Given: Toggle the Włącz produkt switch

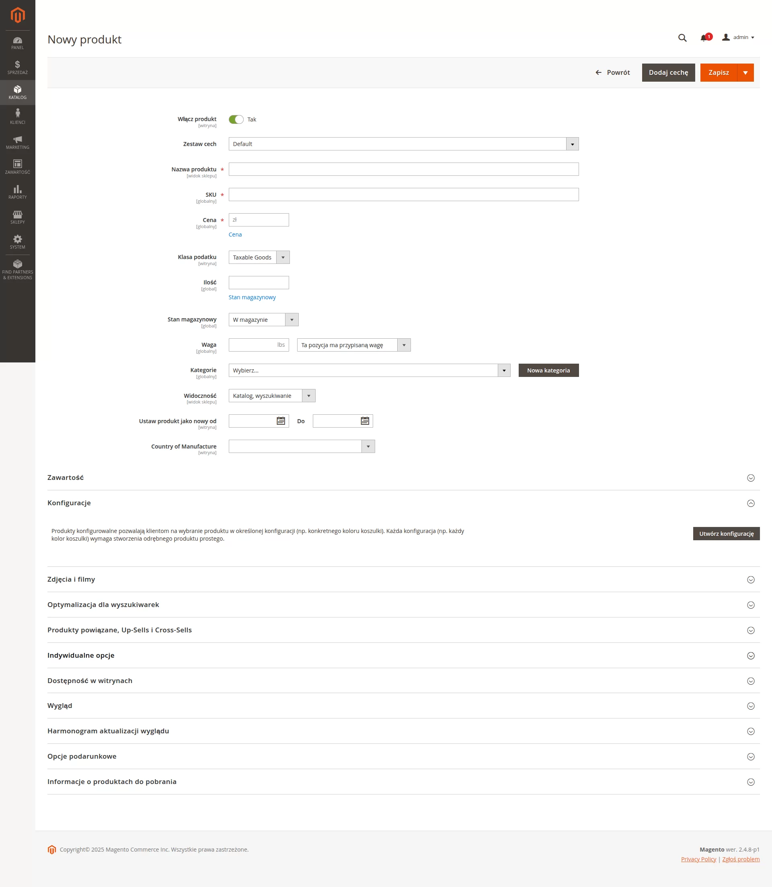Looking at the screenshot, I should (236, 119).
